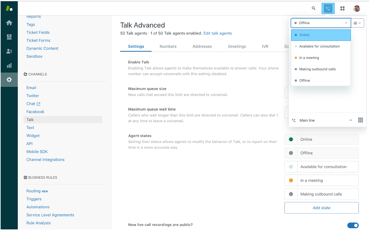This screenshot has width=369, height=231.
Task: Select Online in status dropdown
Action: pos(321,35)
